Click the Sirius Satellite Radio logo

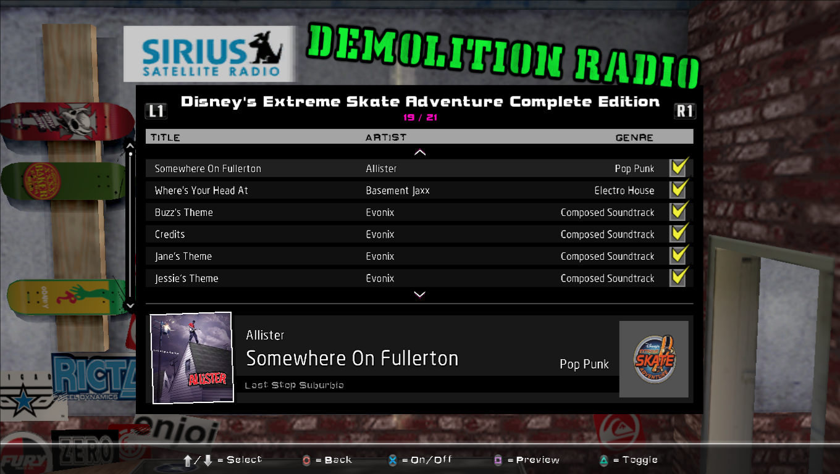[209, 54]
